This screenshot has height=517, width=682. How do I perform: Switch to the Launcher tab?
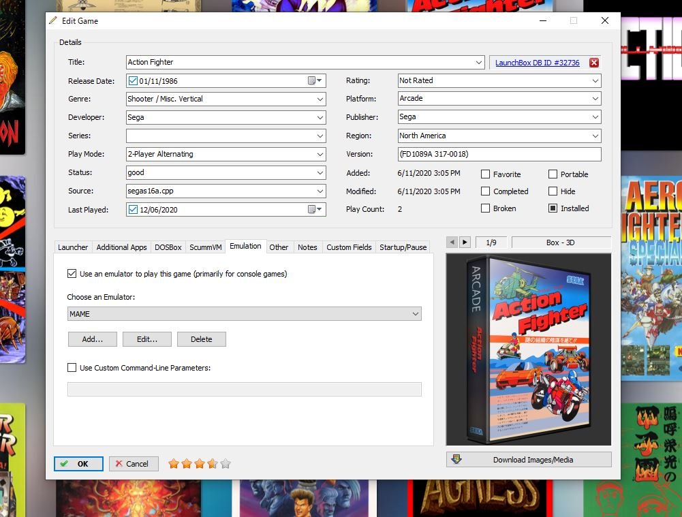point(73,247)
